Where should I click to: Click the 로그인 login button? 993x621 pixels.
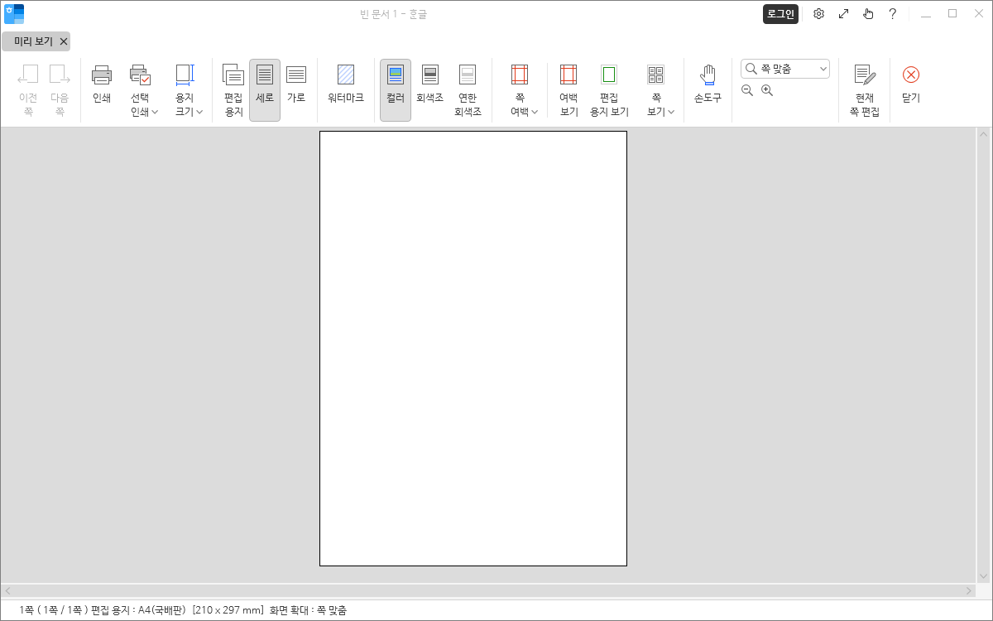780,14
